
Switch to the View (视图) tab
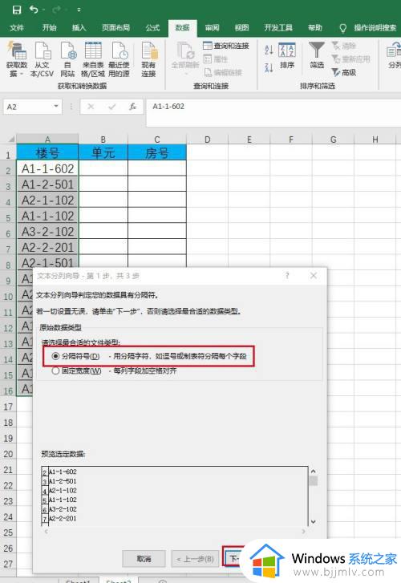coord(241,28)
